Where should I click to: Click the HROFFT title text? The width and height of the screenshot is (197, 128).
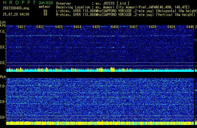pyautogui.click(x=19, y=2)
